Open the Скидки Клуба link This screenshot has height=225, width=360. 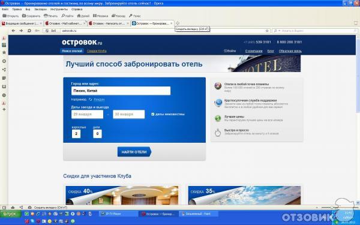click(97, 51)
